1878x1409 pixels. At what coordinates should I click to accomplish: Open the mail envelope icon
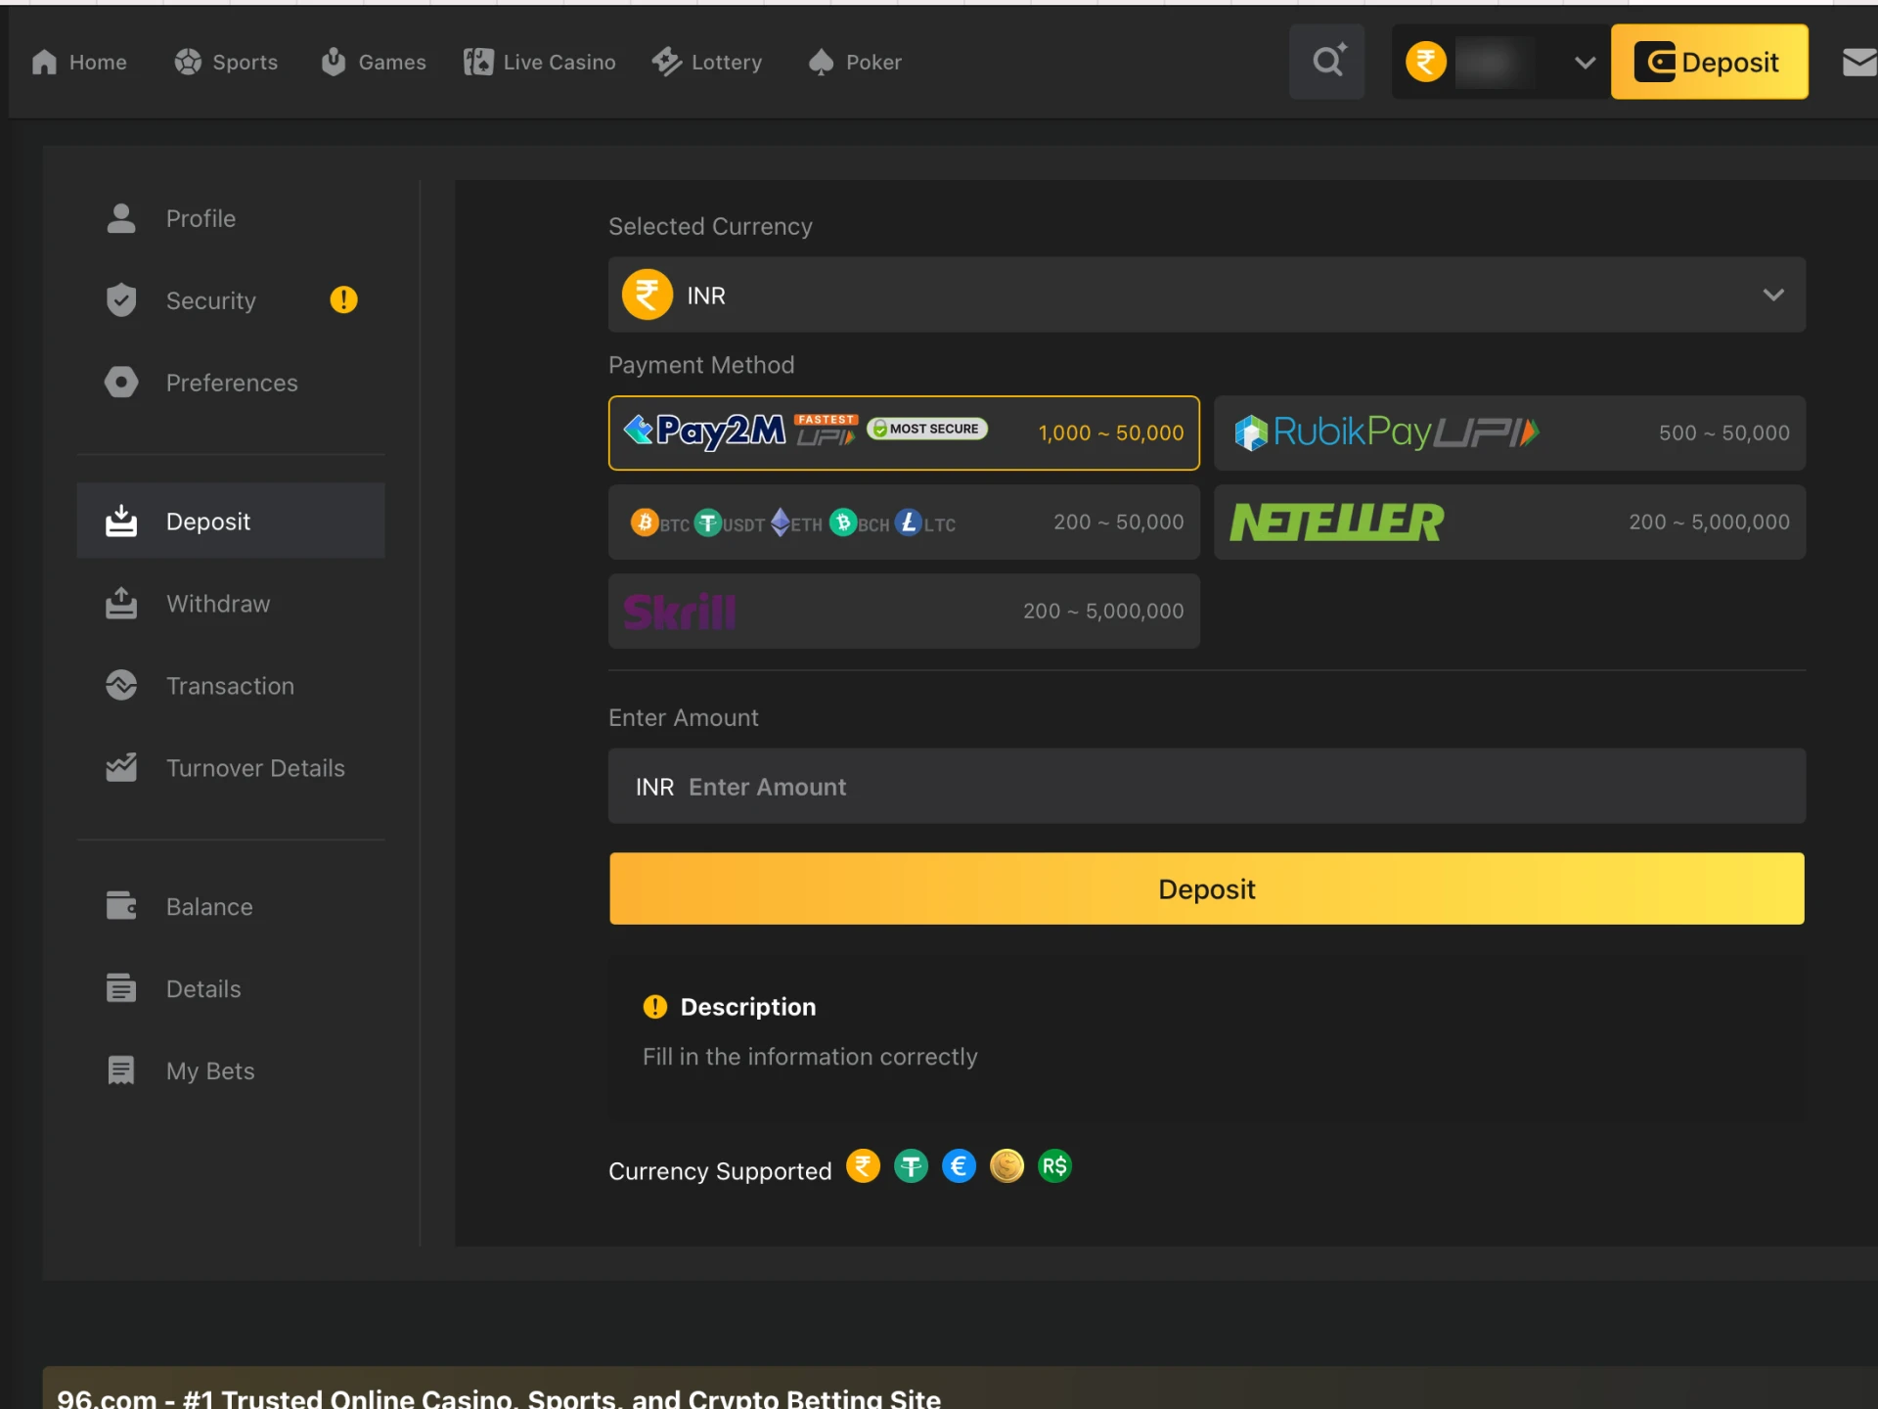pos(1858,63)
